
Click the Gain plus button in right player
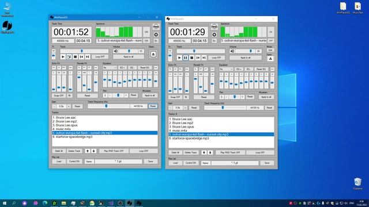click(x=185, y=108)
